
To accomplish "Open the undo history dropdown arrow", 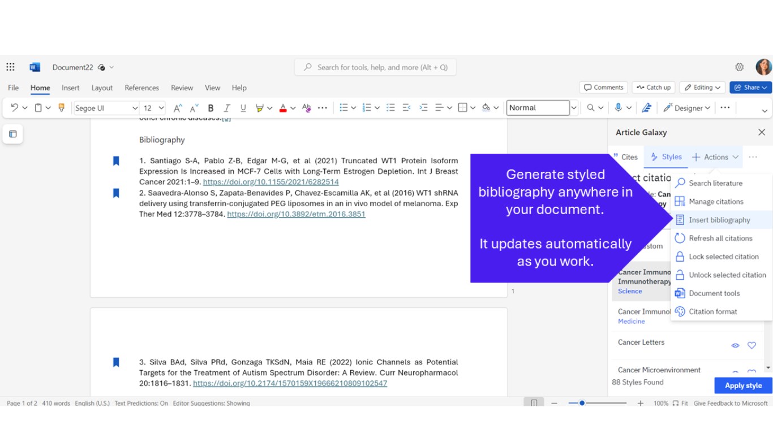I will point(24,108).
